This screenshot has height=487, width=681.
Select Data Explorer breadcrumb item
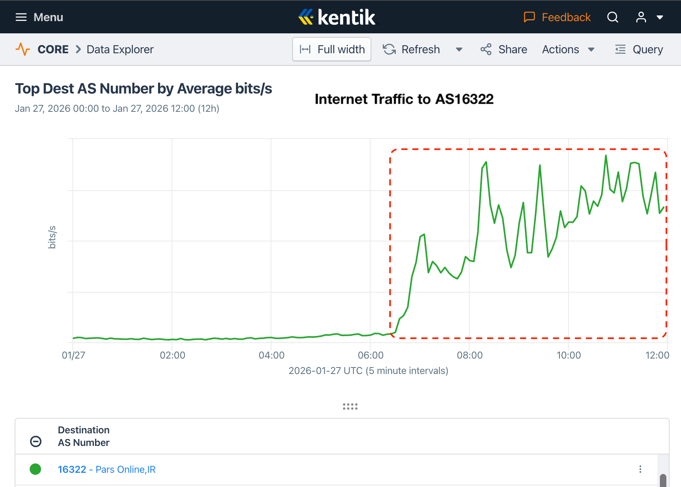click(120, 50)
